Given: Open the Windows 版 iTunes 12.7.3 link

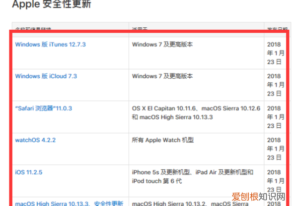Looking at the screenshot, I should click(50, 45).
